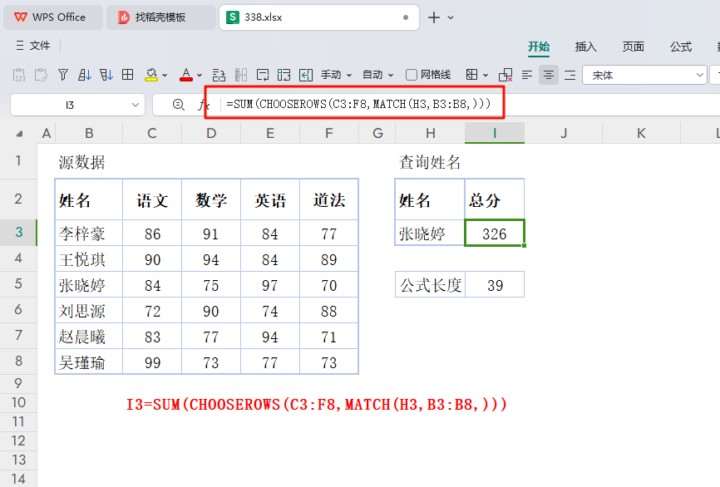Open the fill color dropdown arrow
The height and width of the screenshot is (487, 720).
click(165, 76)
